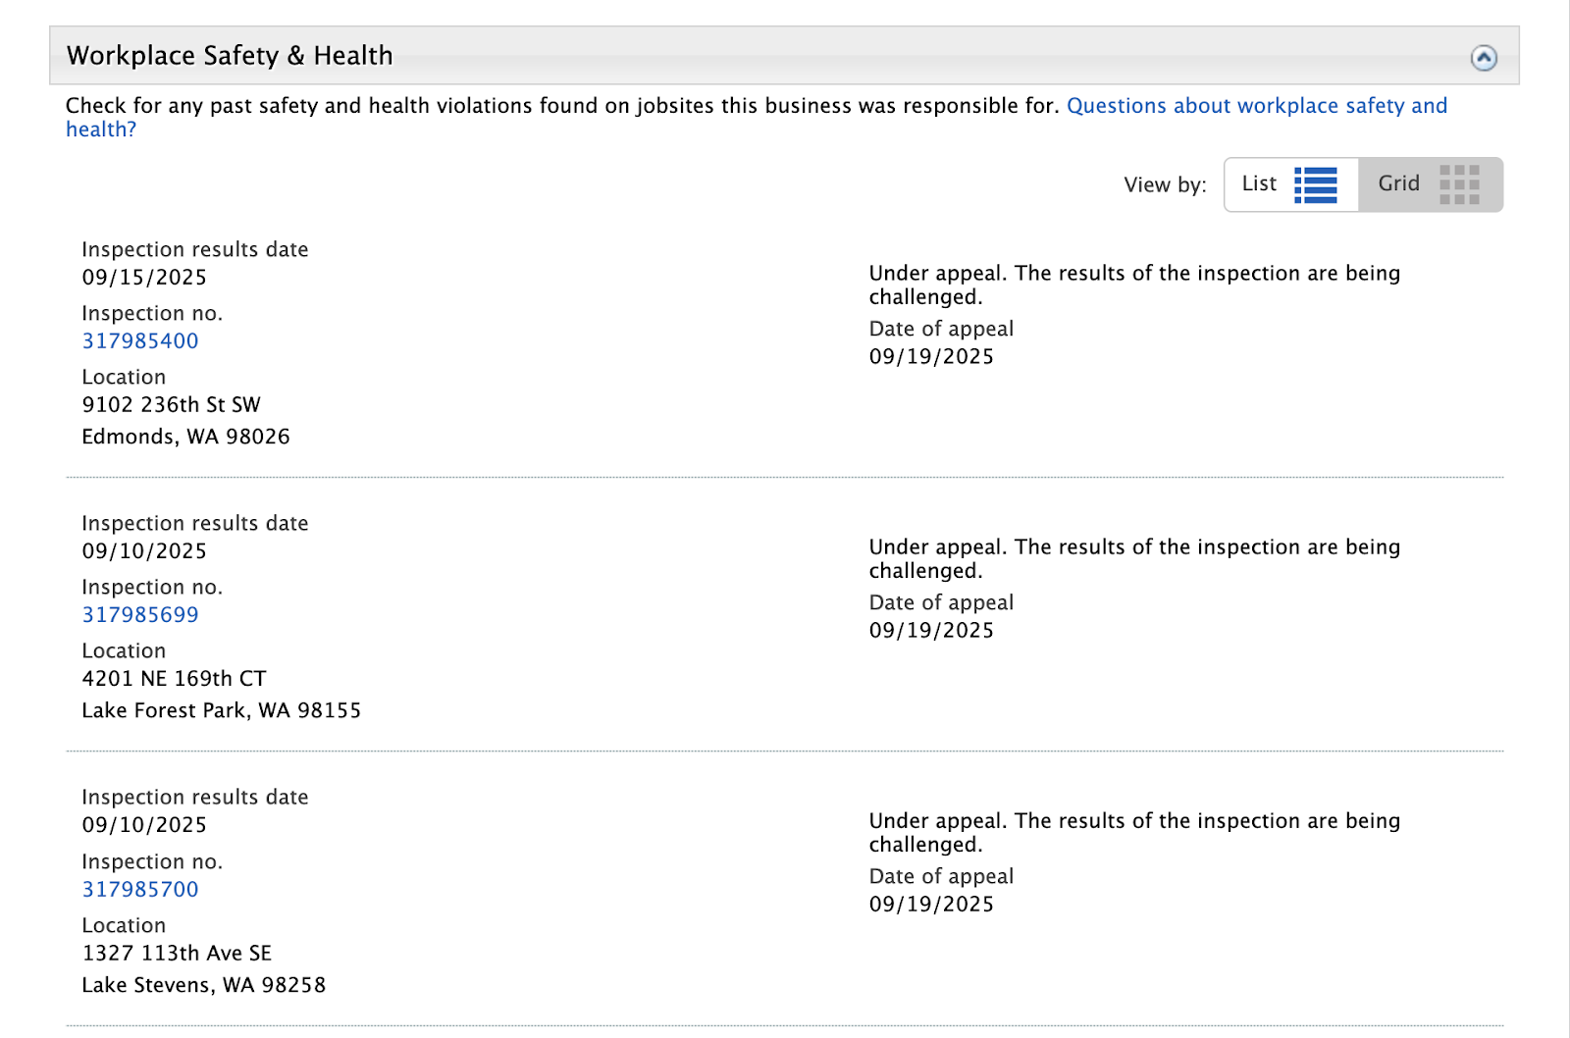The height and width of the screenshot is (1038, 1570).
Task: Click the Edmonds, WA 98026 location line
Action: [x=185, y=437]
